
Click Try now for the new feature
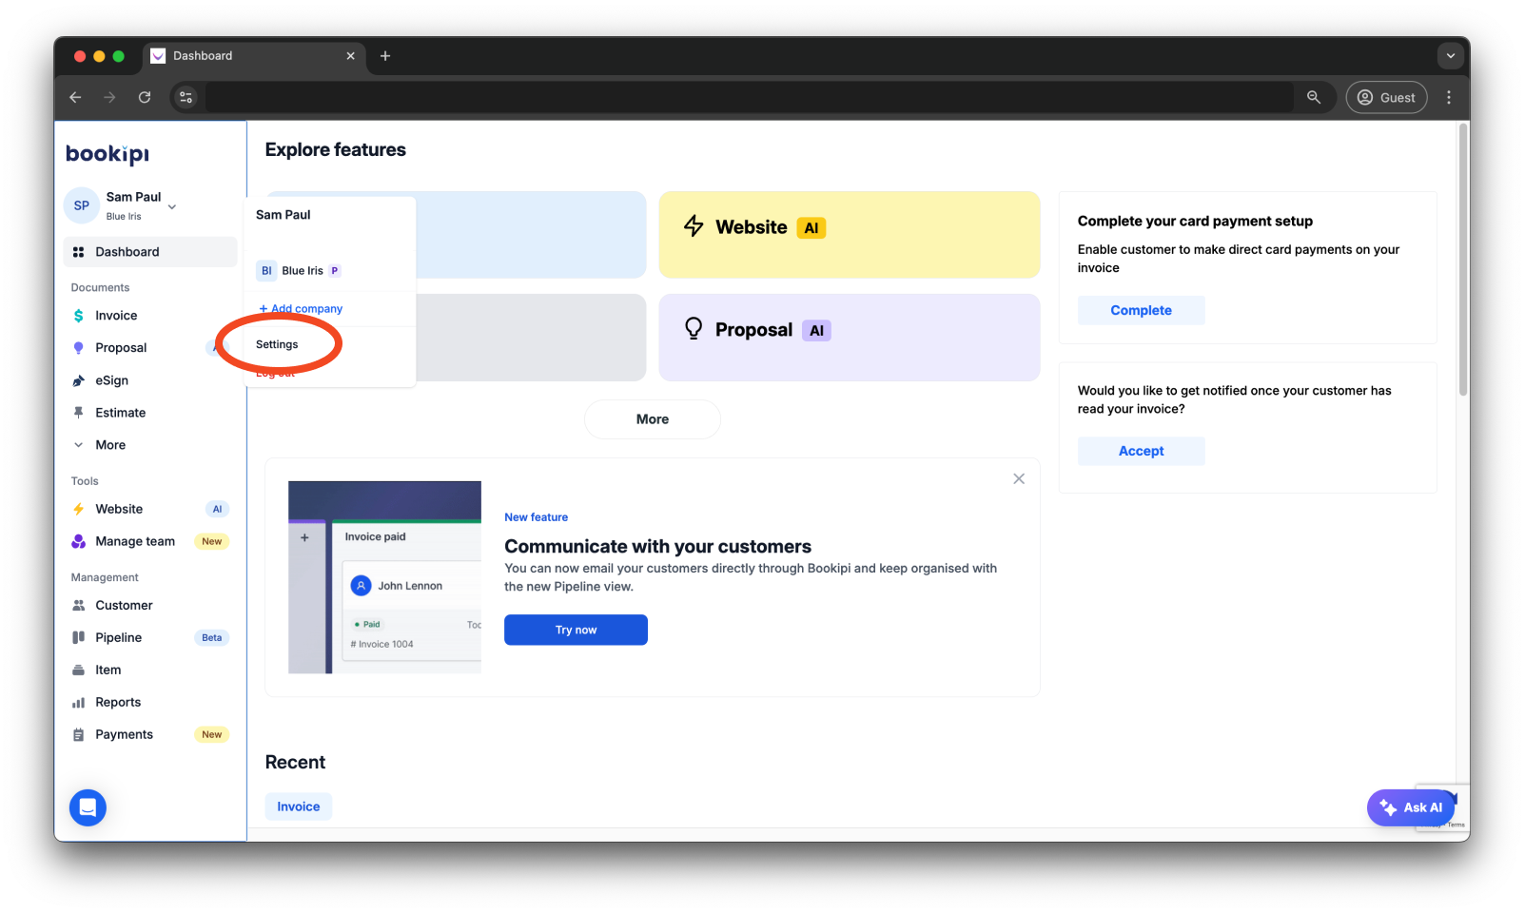pyautogui.click(x=575, y=630)
